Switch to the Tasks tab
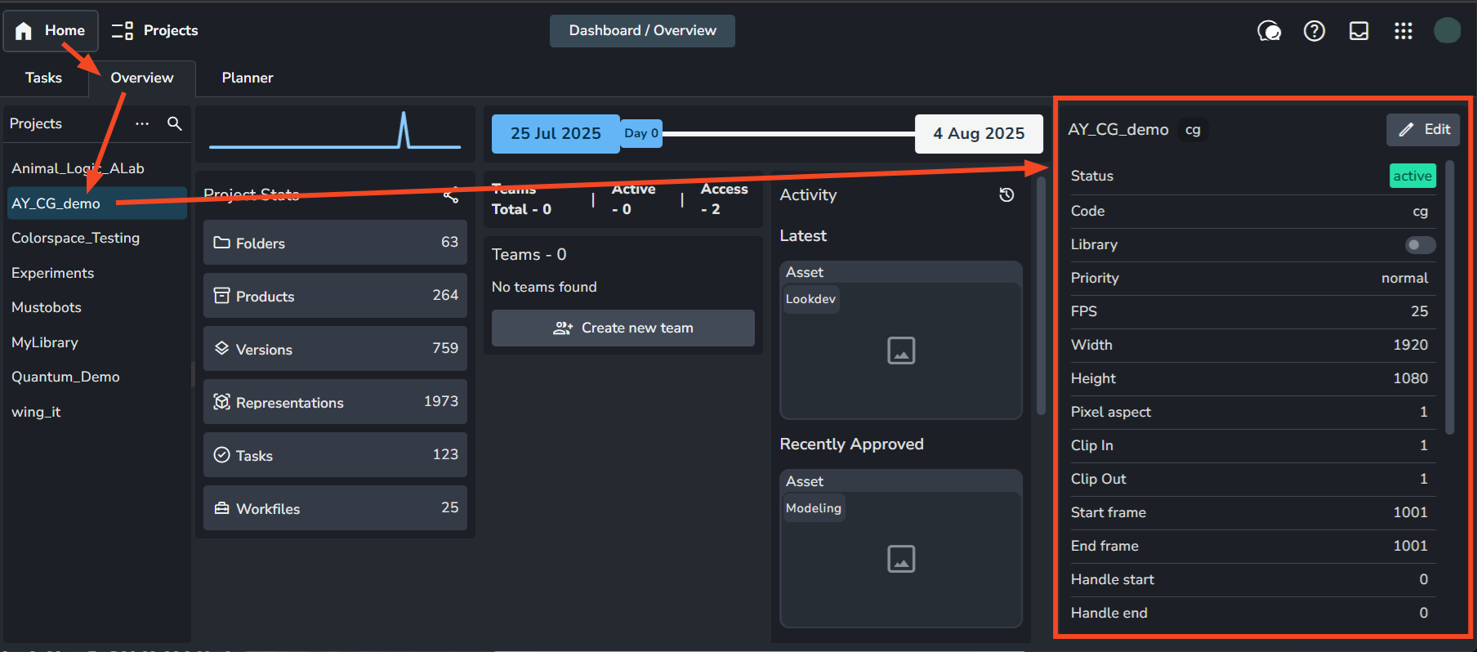Viewport: 1477px width, 652px height. pyautogui.click(x=43, y=78)
